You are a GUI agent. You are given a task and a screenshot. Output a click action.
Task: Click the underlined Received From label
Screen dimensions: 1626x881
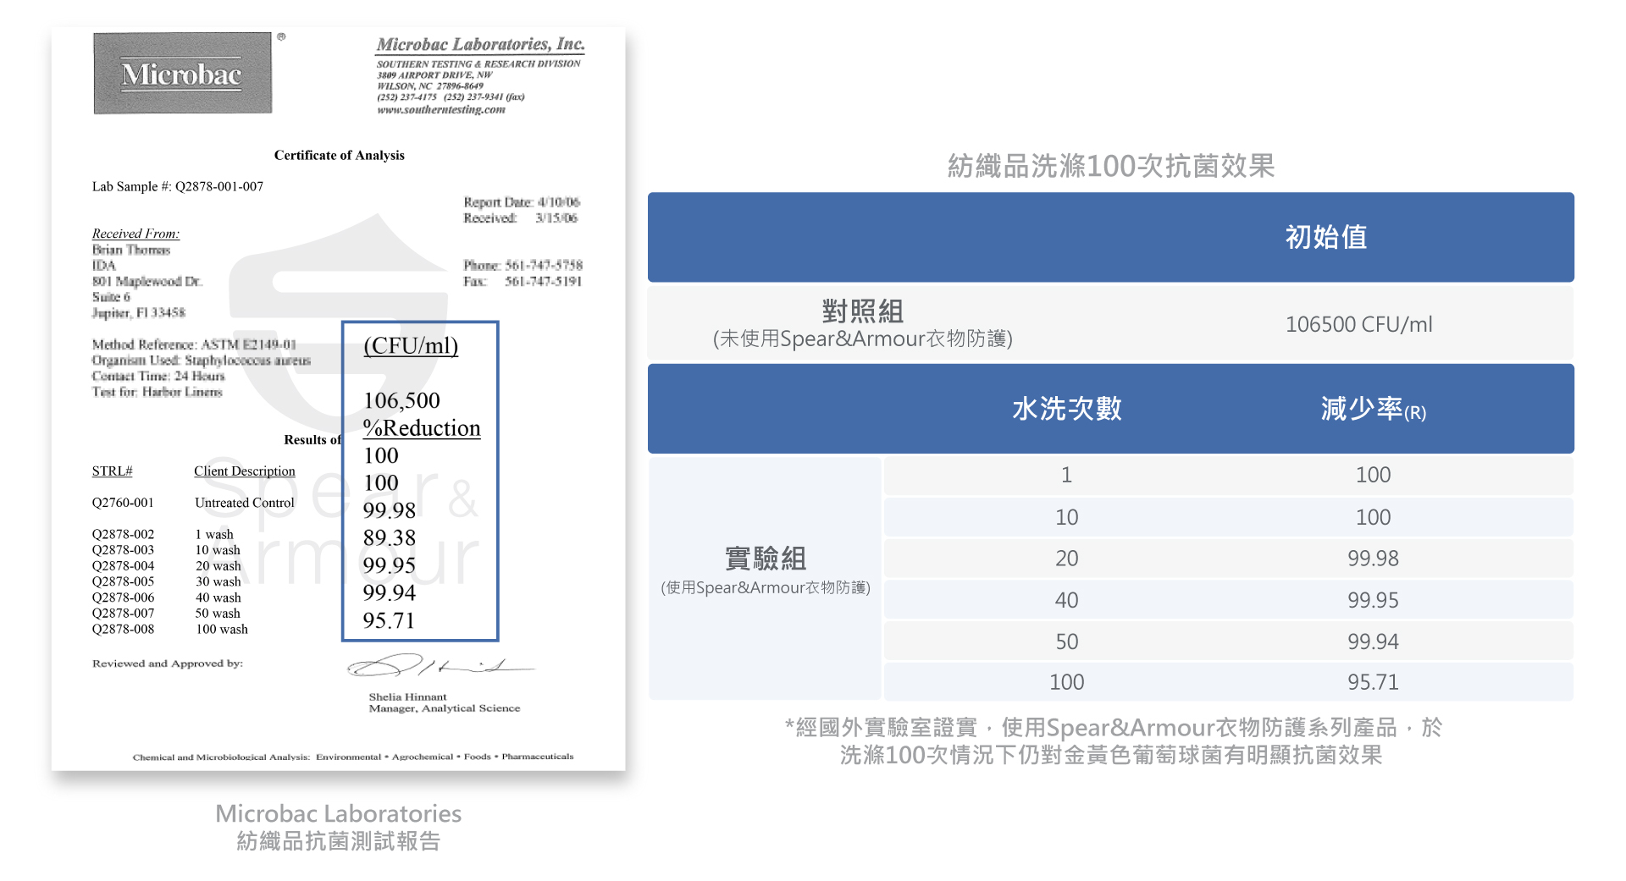(x=135, y=234)
